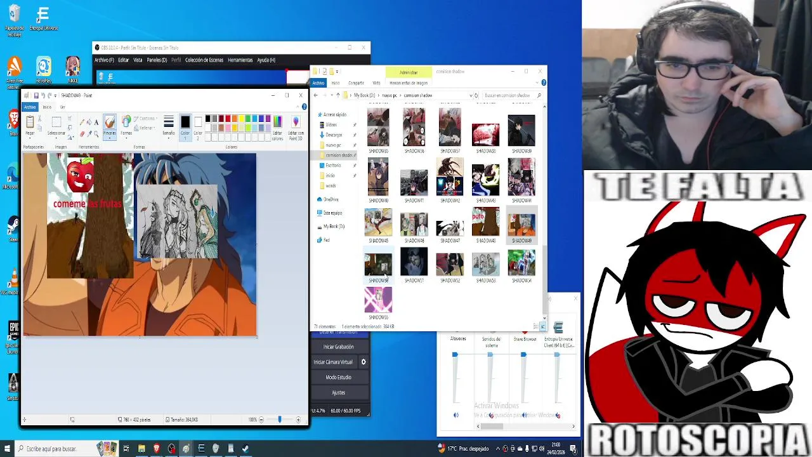The width and height of the screenshot is (812, 457).
Task: Open the Archivo menu in Paint
Action: (30, 107)
